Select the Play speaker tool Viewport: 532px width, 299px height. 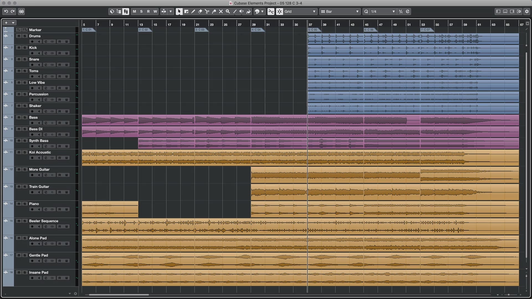tap(242, 11)
